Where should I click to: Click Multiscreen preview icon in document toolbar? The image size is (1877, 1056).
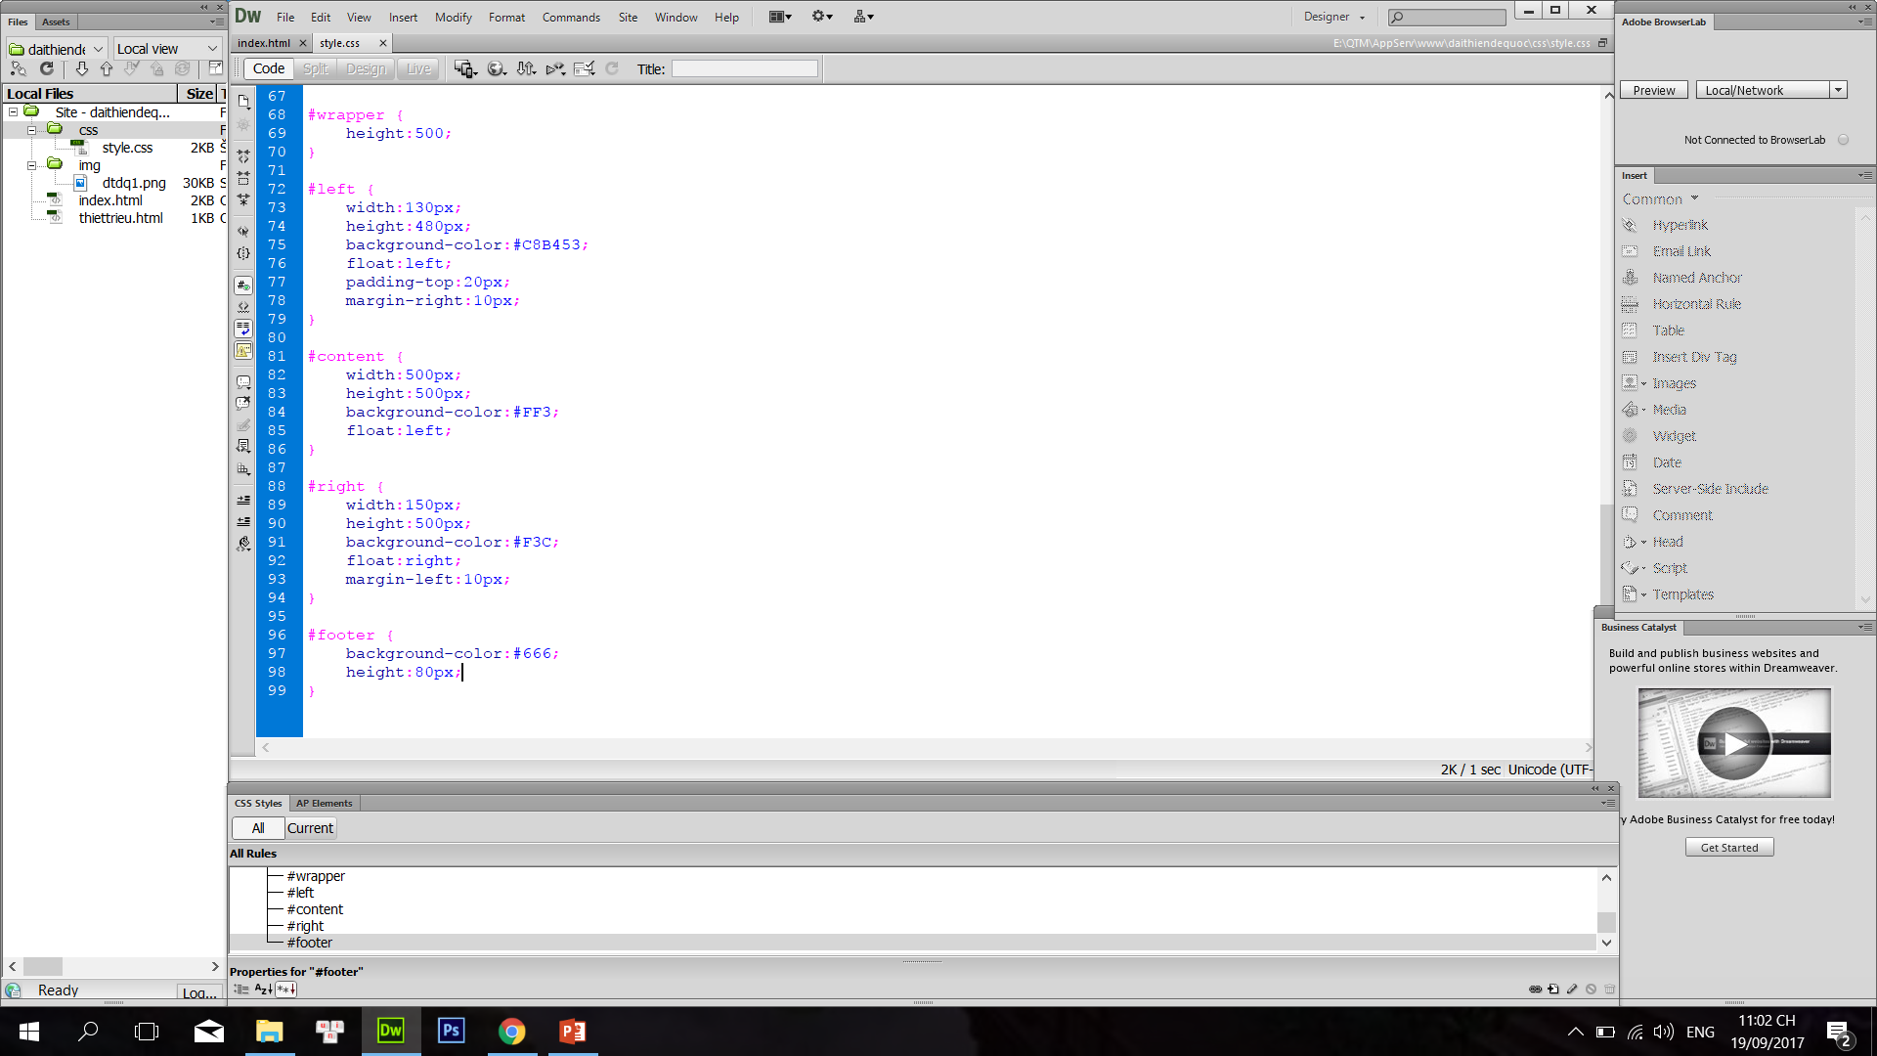pos(465,68)
